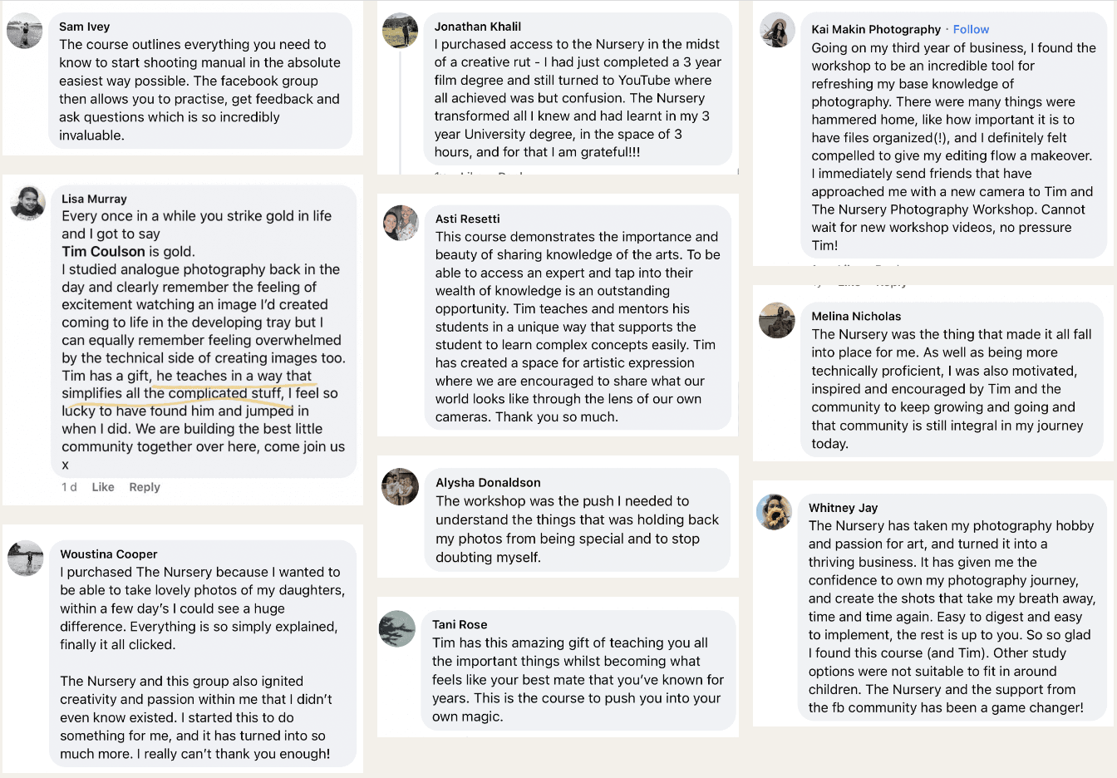This screenshot has height=778, width=1117.
Task: Click Alysha Donaldson's profile photo
Action: [x=401, y=486]
